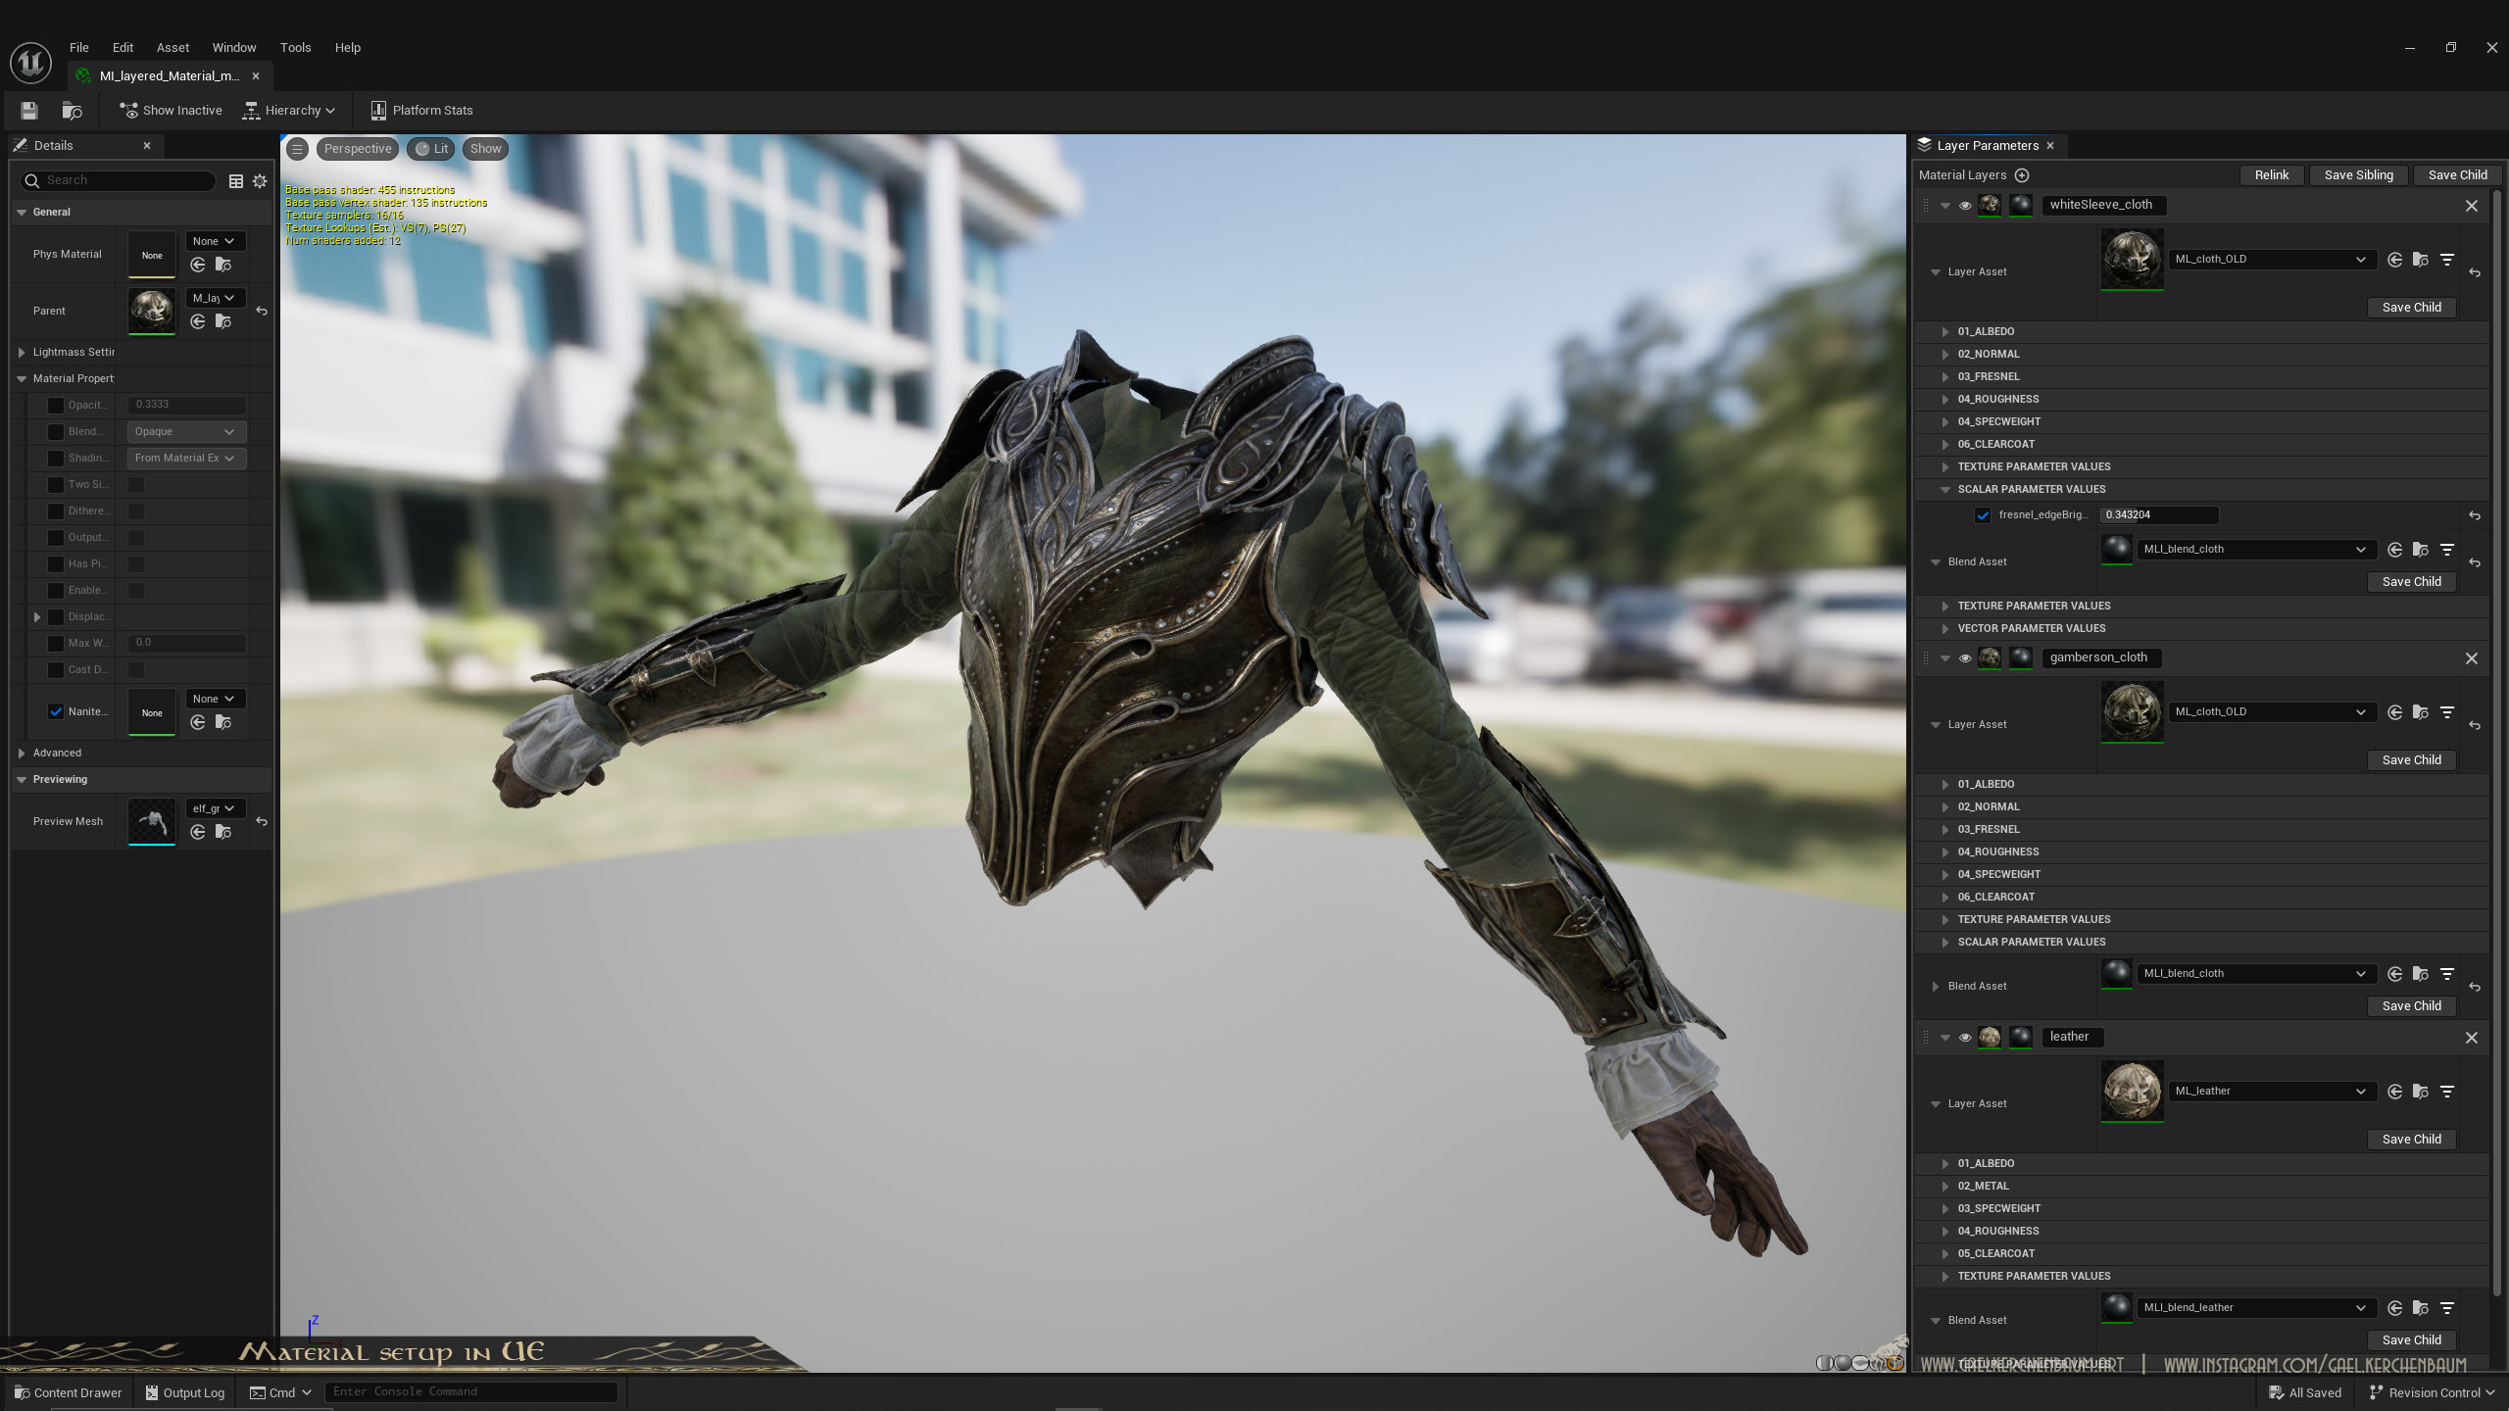Collapse whiteSleeve_cloth SCALAR PARAMETER VALUES section
This screenshot has height=1411, width=2509.
[x=1945, y=490]
